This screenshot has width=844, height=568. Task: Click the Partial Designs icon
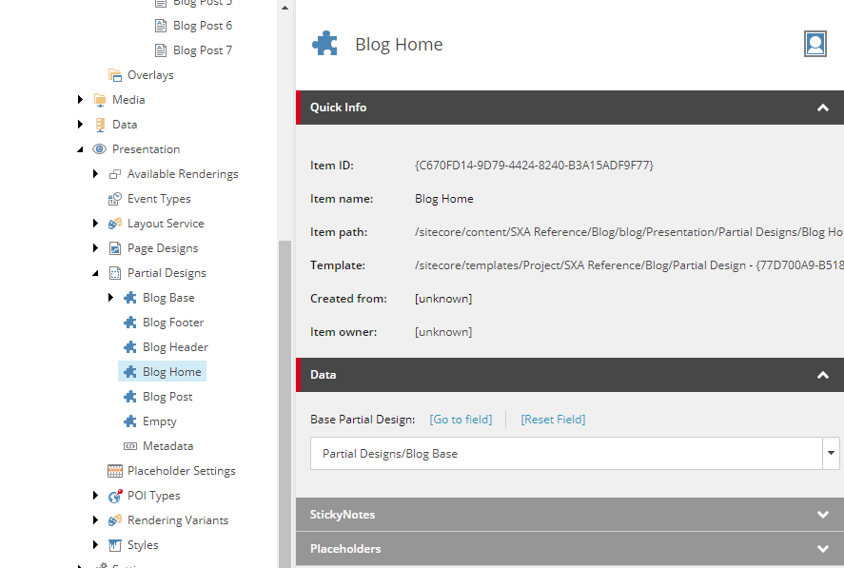click(114, 273)
